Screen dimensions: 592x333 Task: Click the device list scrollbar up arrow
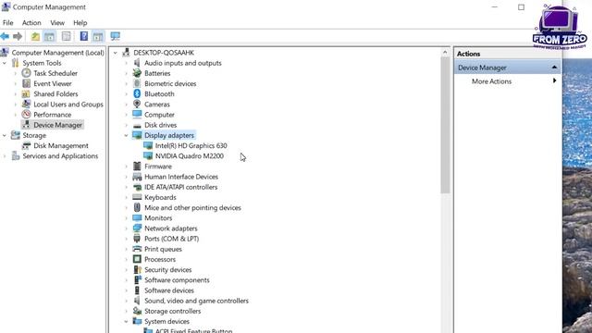pyautogui.click(x=445, y=53)
